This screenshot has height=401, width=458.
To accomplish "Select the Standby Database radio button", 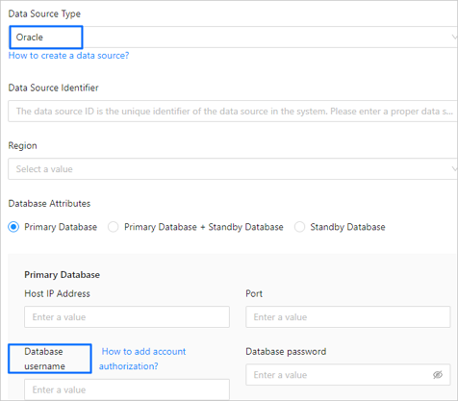I will pyautogui.click(x=299, y=227).
